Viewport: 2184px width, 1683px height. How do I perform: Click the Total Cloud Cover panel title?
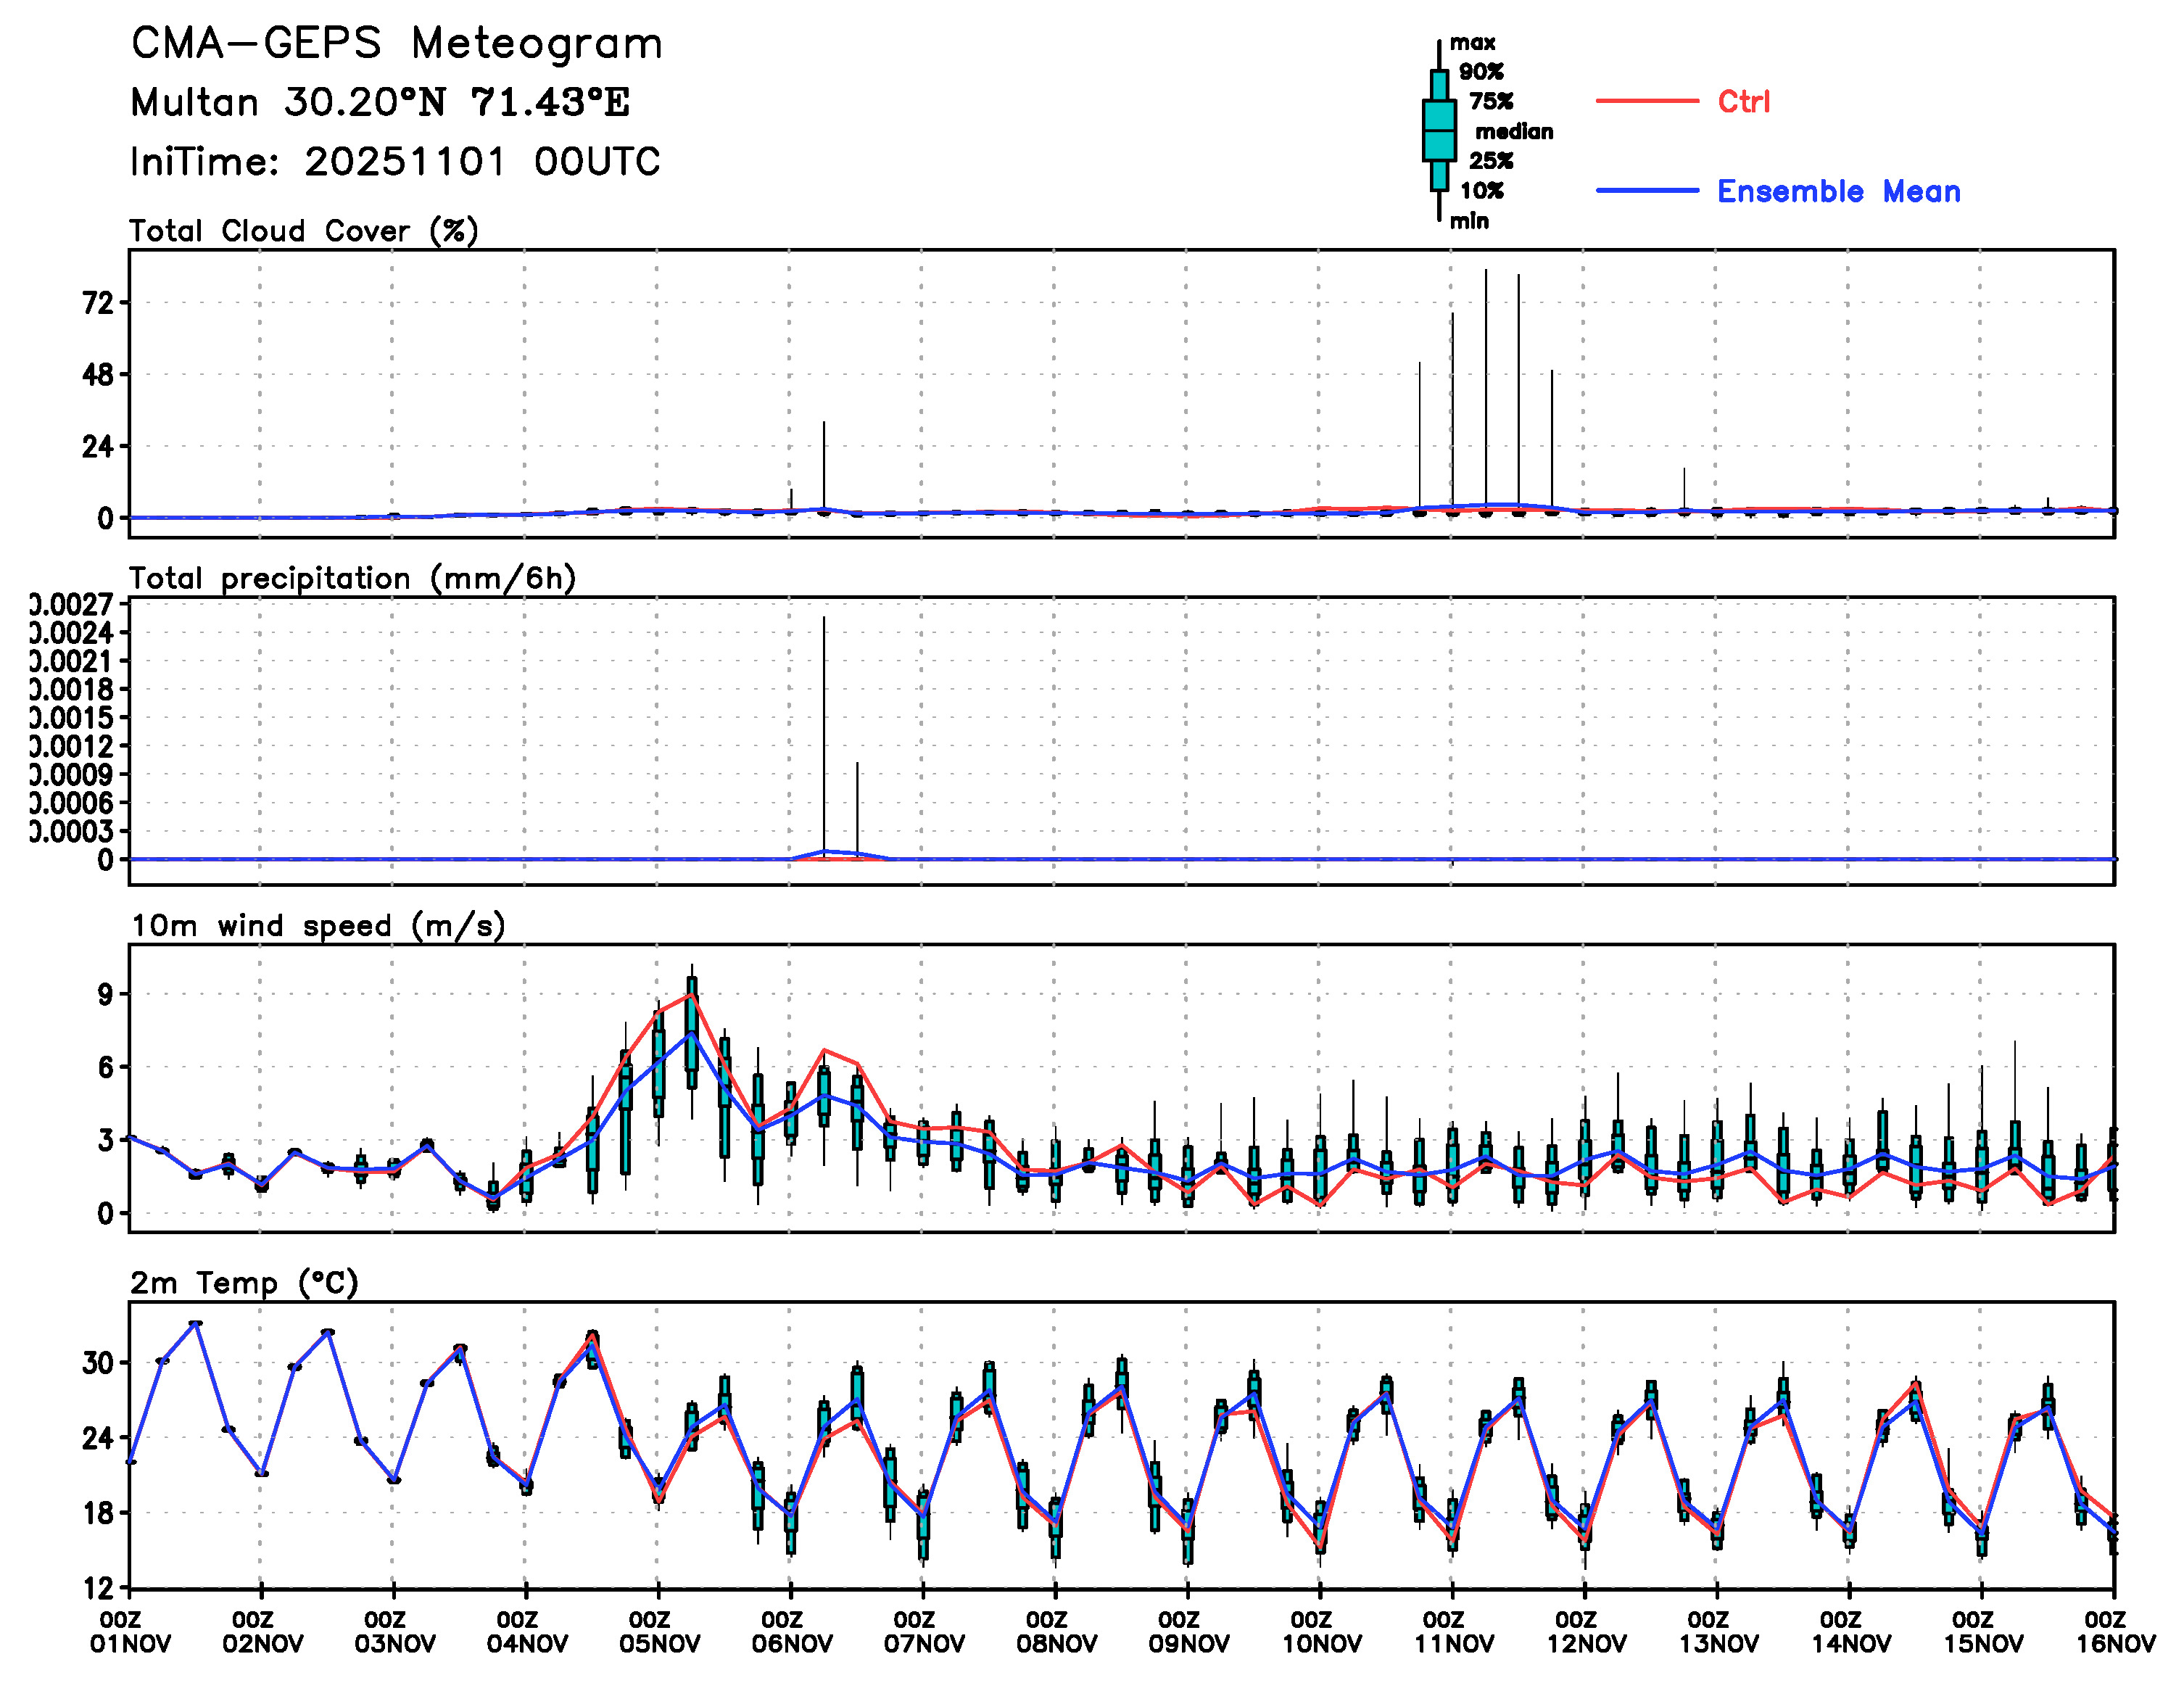[304, 231]
